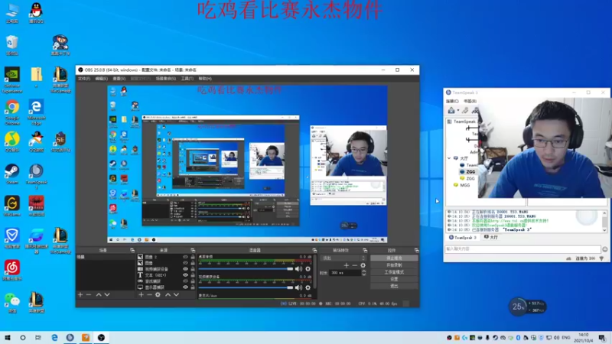The image size is (612, 344).
Task: Launch OBS from the taskbar icon
Action: tap(101, 338)
